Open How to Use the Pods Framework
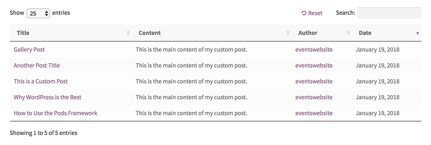The image size is (431, 145). [55, 113]
